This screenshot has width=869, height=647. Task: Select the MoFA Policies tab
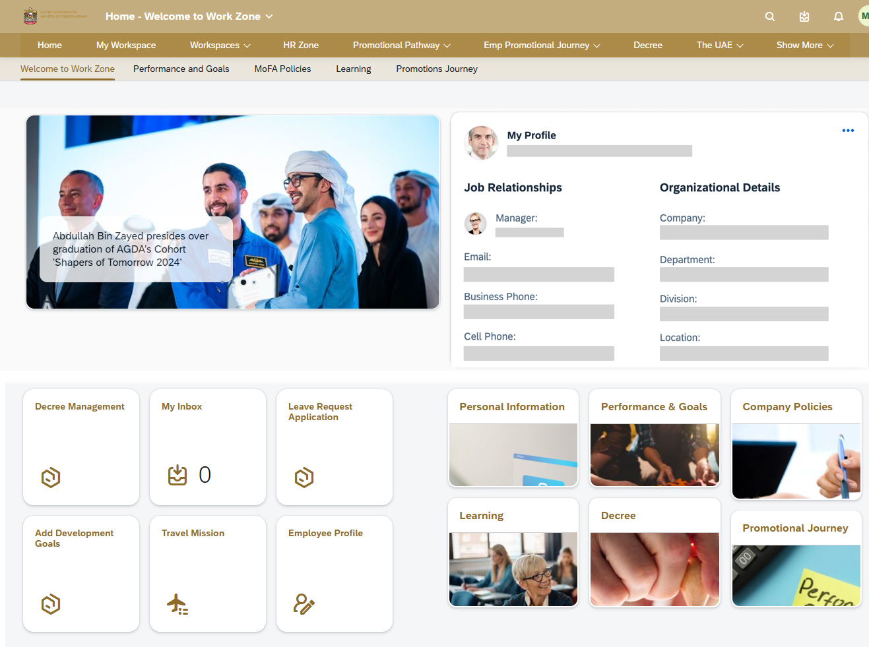(282, 69)
